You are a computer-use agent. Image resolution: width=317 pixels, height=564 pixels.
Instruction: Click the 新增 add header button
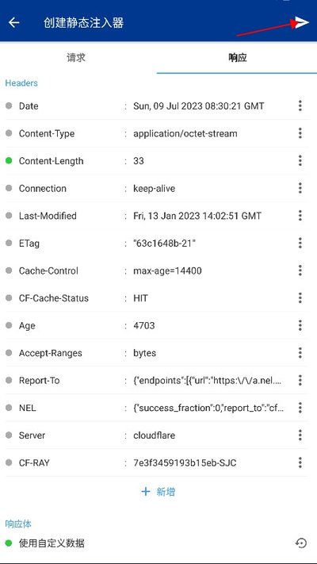point(158,492)
